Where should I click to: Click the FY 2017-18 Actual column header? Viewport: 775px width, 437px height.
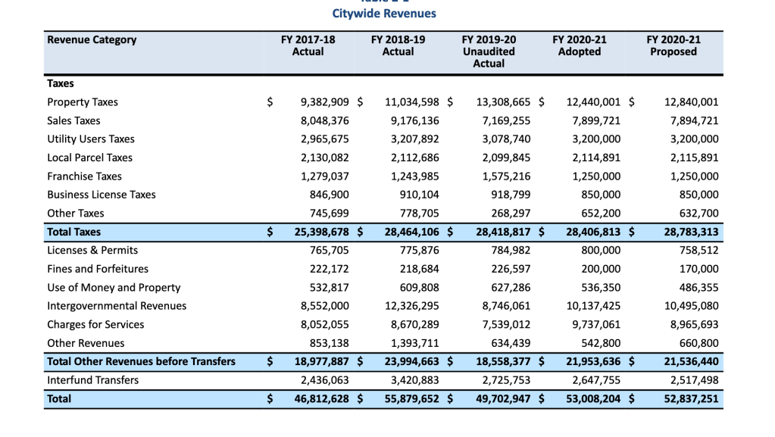tap(307, 45)
